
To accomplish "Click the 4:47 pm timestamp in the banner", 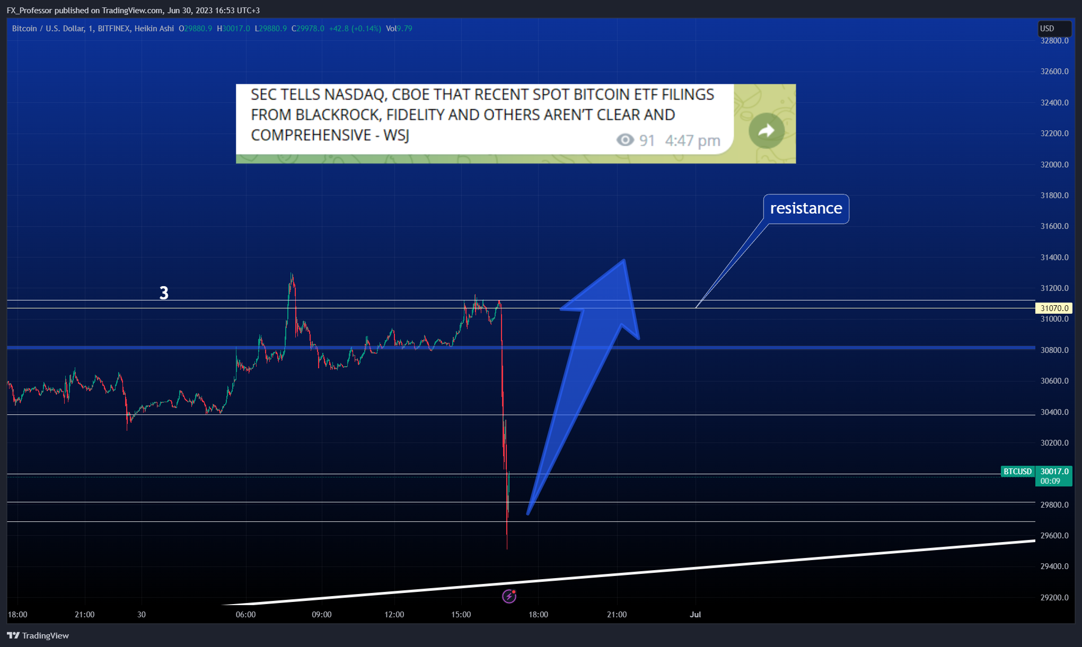I will [x=692, y=140].
